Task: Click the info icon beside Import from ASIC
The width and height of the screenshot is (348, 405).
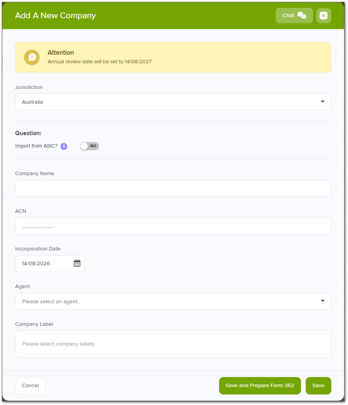Action: pos(64,146)
